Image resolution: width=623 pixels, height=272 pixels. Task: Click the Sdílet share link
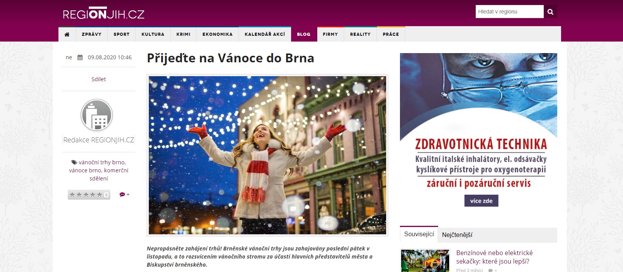click(98, 79)
